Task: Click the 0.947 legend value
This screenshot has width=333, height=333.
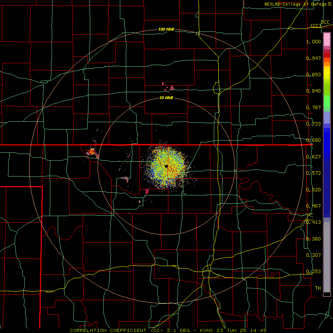Action: pyautogui.click(x=313, y=58)
